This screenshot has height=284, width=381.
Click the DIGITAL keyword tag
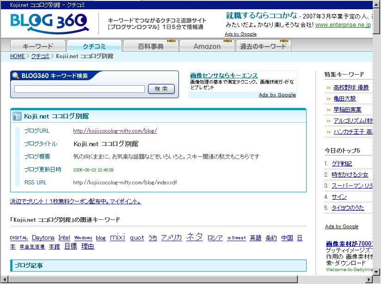(x=18, y=238)
